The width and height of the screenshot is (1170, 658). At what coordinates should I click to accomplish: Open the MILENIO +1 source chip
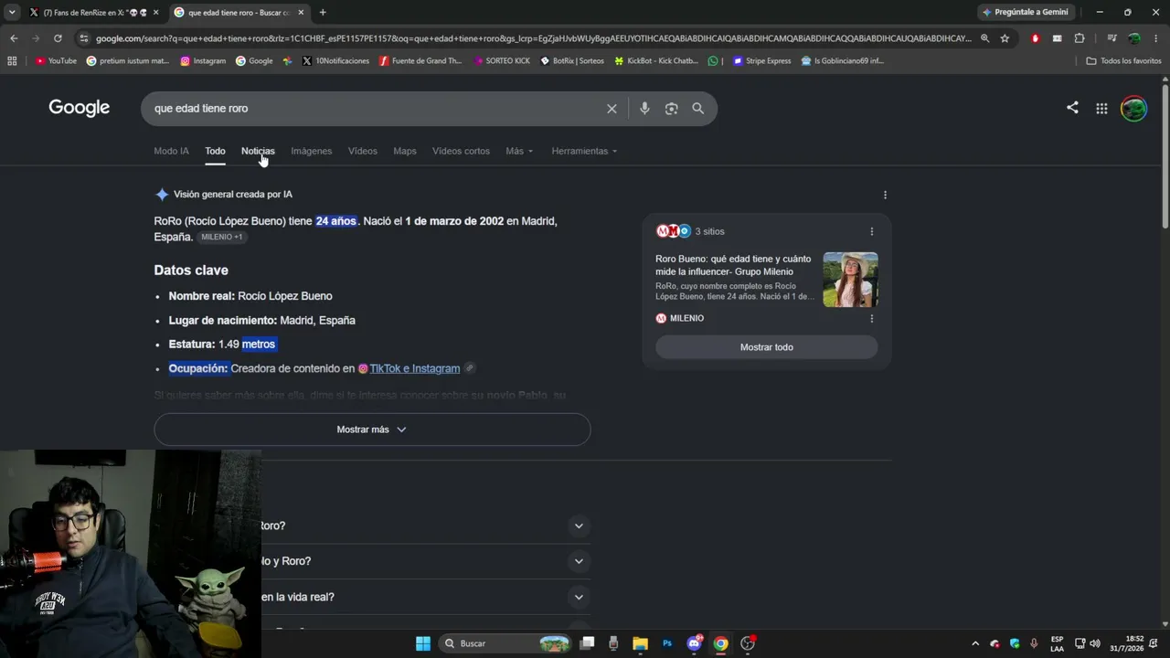click(222, 237)
